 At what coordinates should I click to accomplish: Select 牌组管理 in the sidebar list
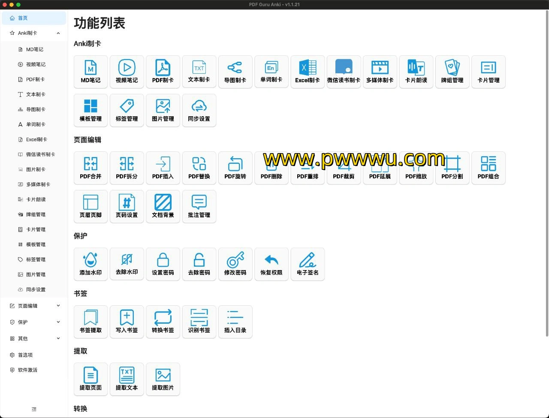pyautogui.click(x=34, y=214)
